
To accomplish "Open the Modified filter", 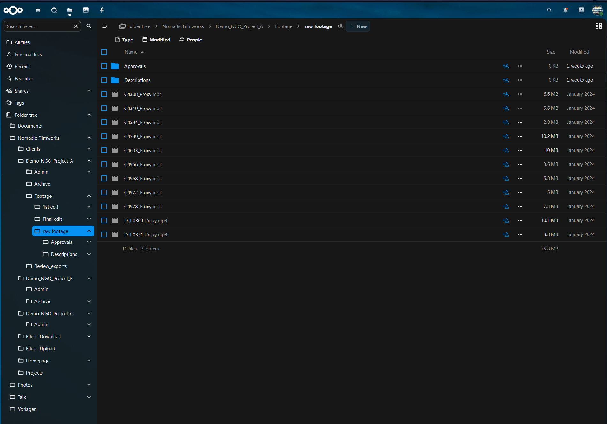I will [156, 40].
